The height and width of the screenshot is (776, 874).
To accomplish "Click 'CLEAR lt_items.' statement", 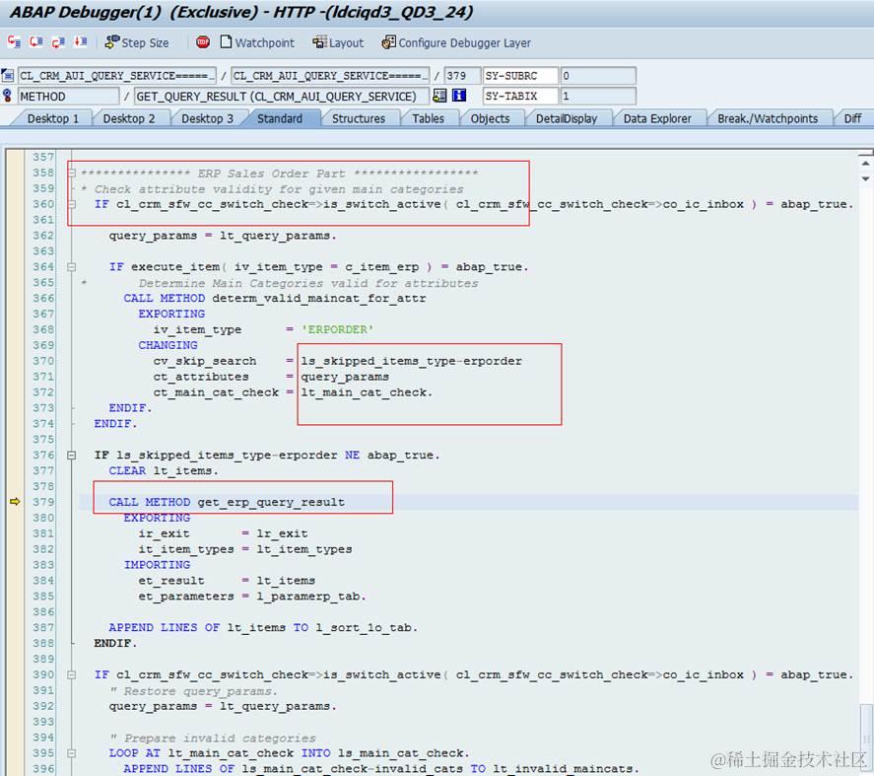I will pos(164,471).
